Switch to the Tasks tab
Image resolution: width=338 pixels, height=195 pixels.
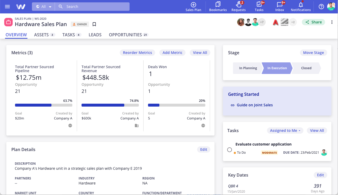pyautogui.click(x=72, y=35)
